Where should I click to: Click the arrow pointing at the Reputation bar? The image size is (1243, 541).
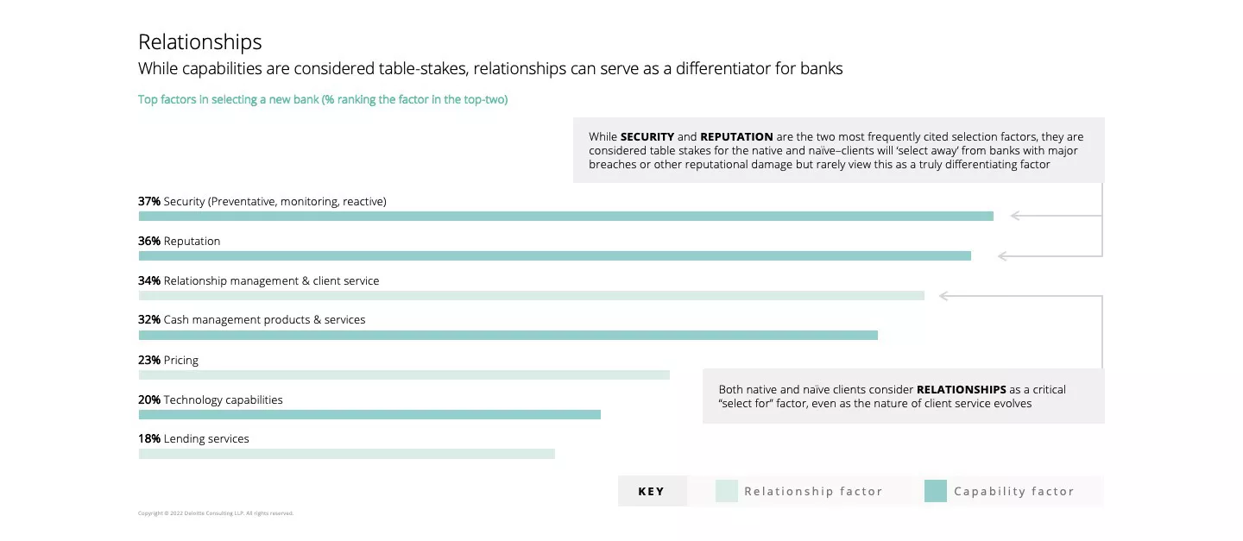pyautogui.click(x=1004, y=256)
